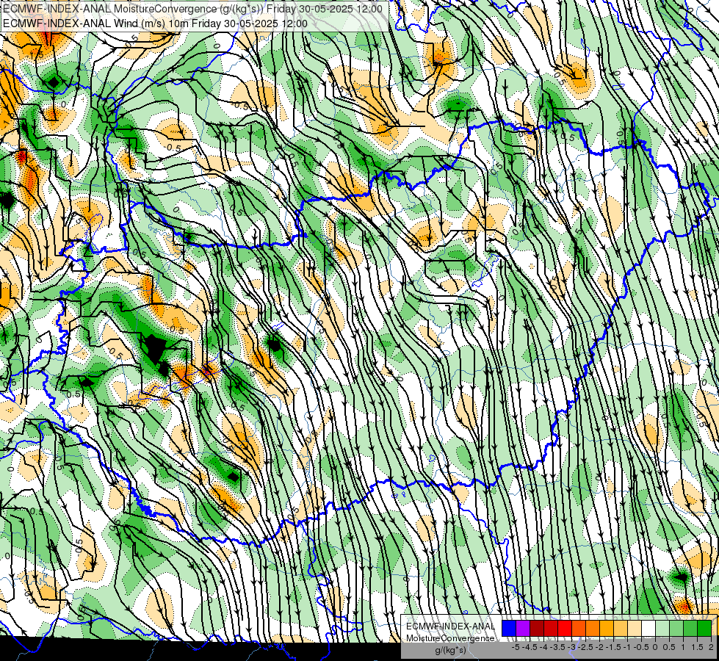Image resolution: width=719 pixels, height=661 pixels.
Task: Click the blue legend color swatch
Action: pos(509,628)
